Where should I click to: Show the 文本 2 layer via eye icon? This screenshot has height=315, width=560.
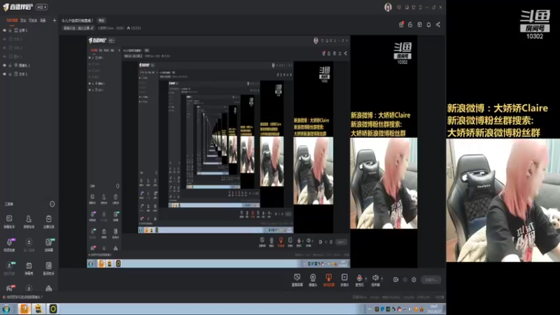(5, 48)
